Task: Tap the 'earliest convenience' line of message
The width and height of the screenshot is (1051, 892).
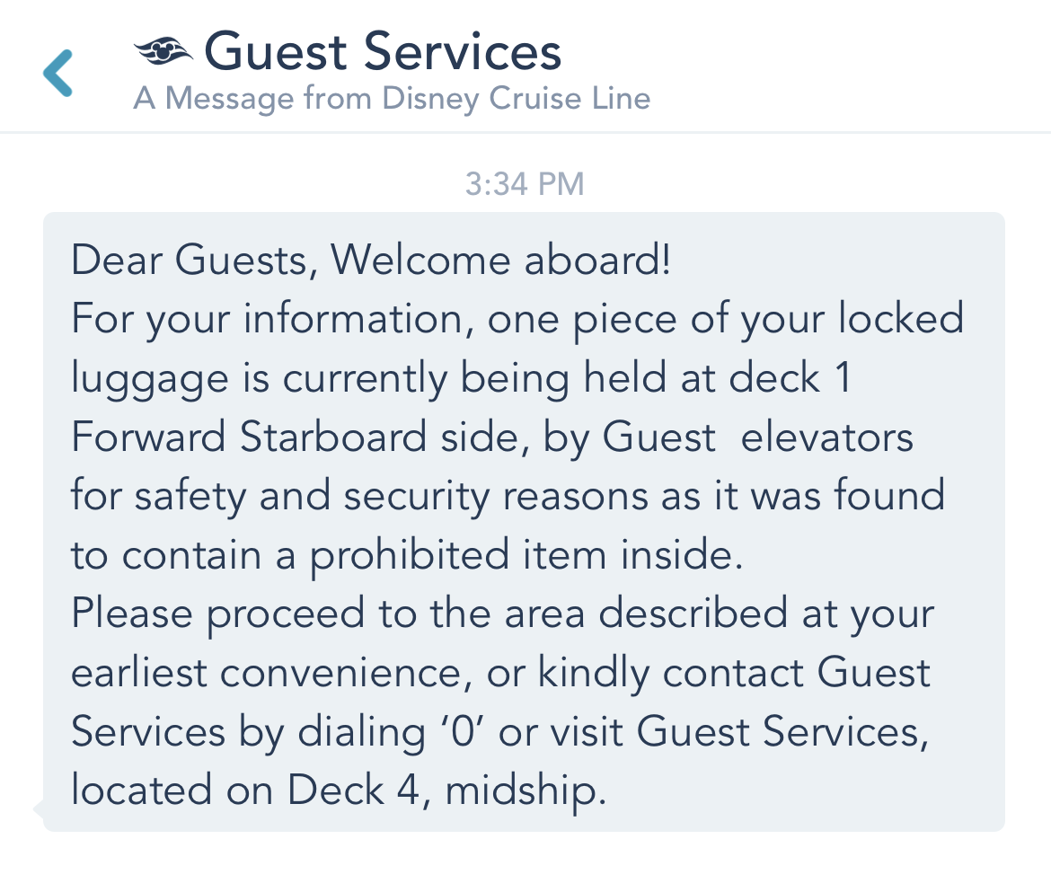Action: [x=267, y=673]
